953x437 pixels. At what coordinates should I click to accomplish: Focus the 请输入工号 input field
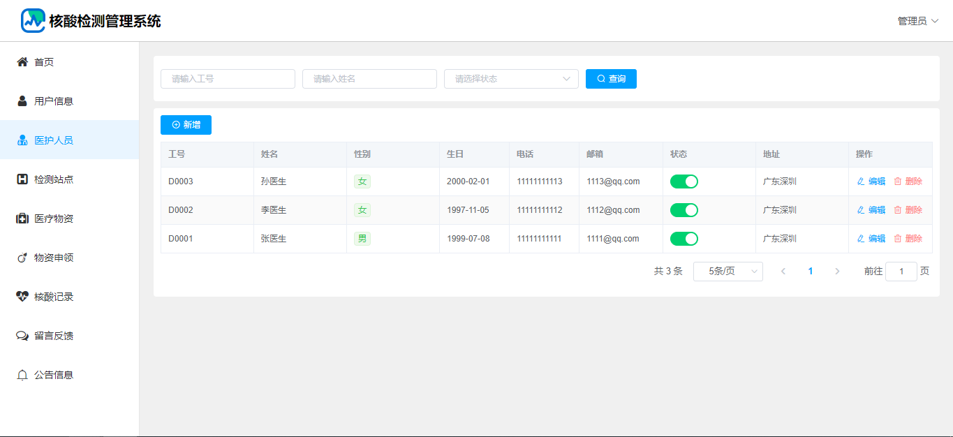(x=228, y=79)
